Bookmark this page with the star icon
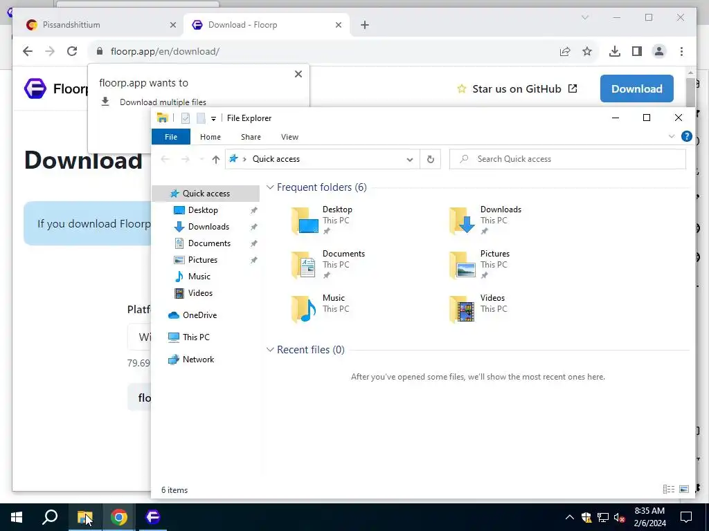The width and height of the screenshot is (709, 531). [587, 51]
